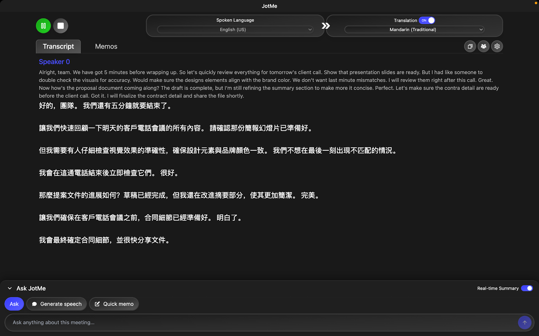The height and width of the screenshot is (336, 539).
Task: Open the settings gear
Action: tap(497, 46)
